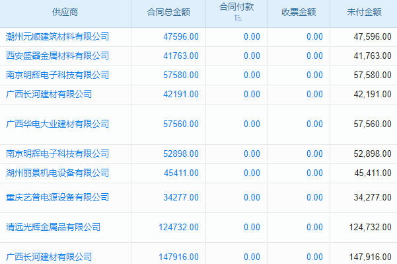Screen dimensions: 397x264
Task: Click contract total 34277.00
Action: (x=181, y=197)
